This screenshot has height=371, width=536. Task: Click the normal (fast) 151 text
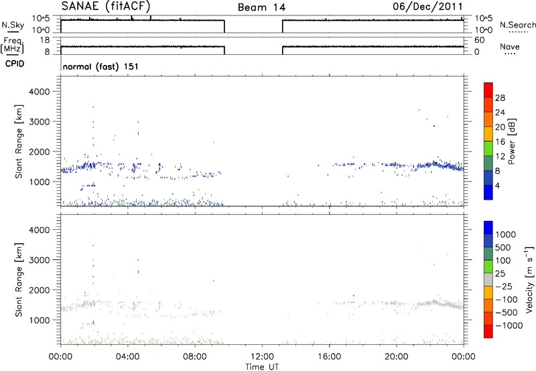click(101, 66)
